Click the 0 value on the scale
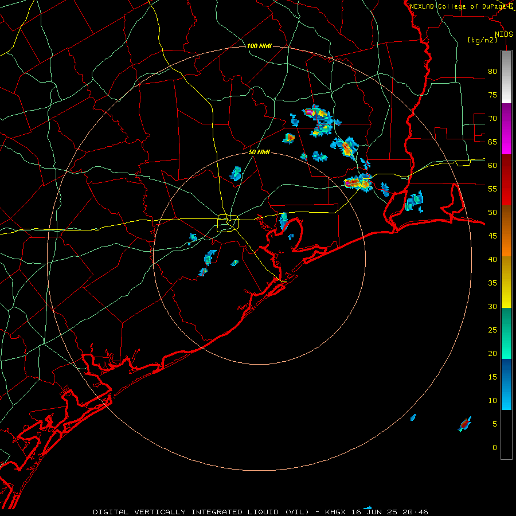The width and height of the screenshot is (516, 516). [x=495, y=448]
